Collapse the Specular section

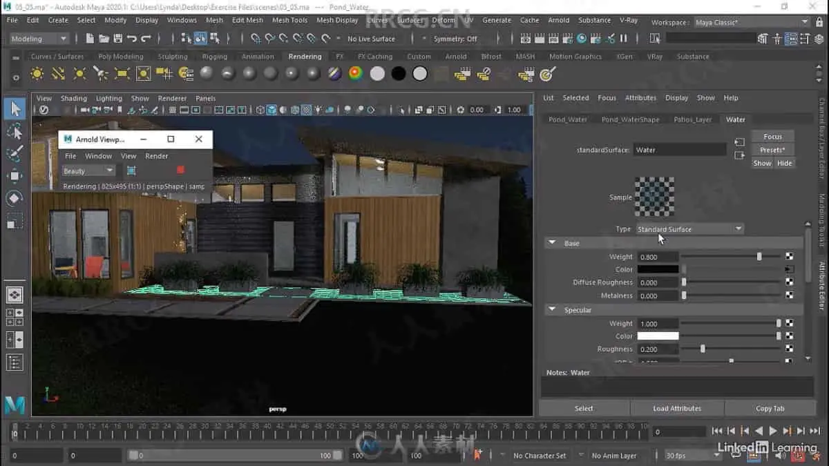pos(552,310)
